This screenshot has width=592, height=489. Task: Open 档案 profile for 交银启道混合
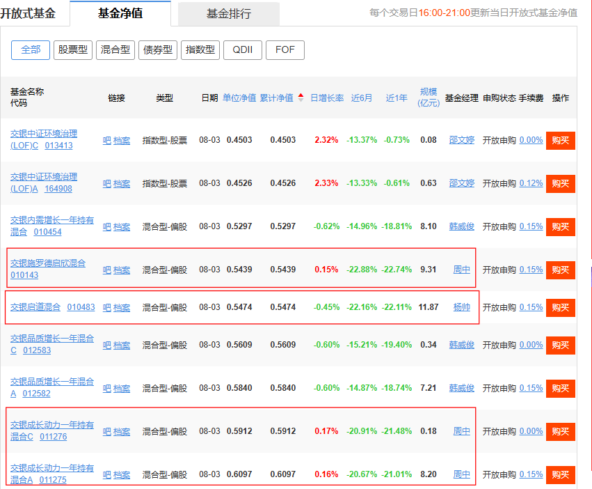[122, 308]
